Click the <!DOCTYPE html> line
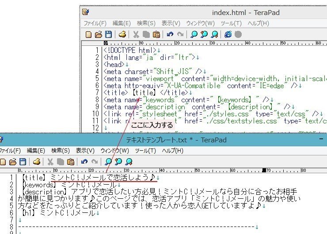327x234 pixels. [130, 50]
